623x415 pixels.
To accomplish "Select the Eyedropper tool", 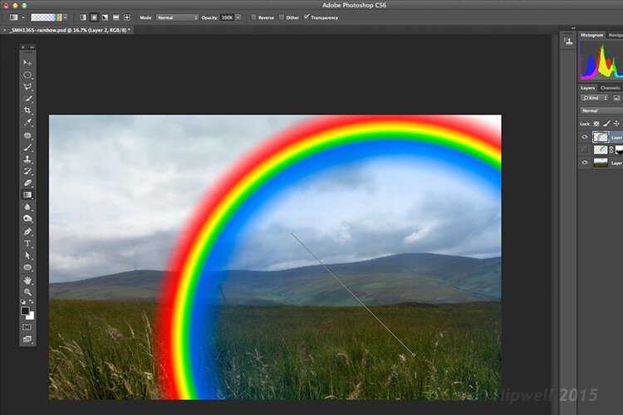I will [27, 122].
